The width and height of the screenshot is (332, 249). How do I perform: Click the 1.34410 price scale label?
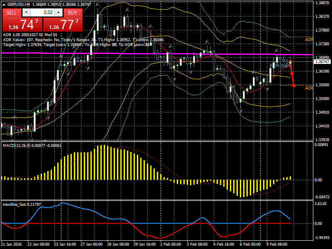click(x=322, y=126)
